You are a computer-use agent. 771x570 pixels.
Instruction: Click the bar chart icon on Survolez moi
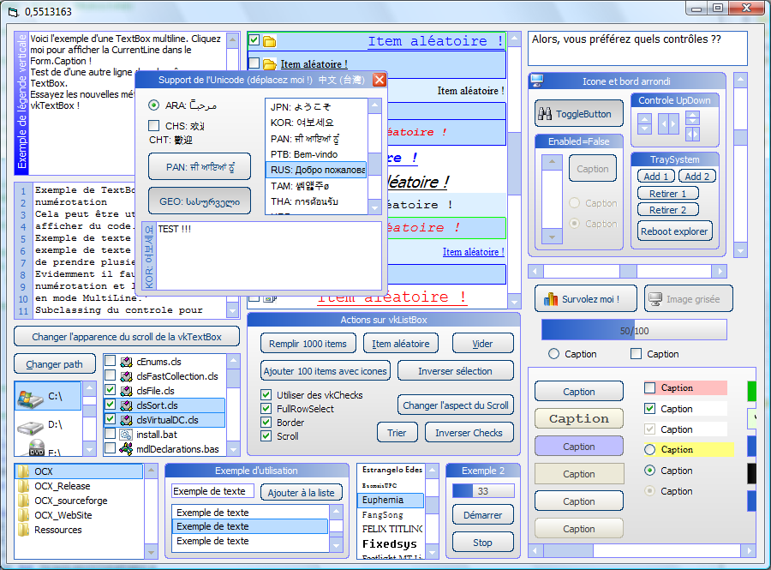pos(551,300)
